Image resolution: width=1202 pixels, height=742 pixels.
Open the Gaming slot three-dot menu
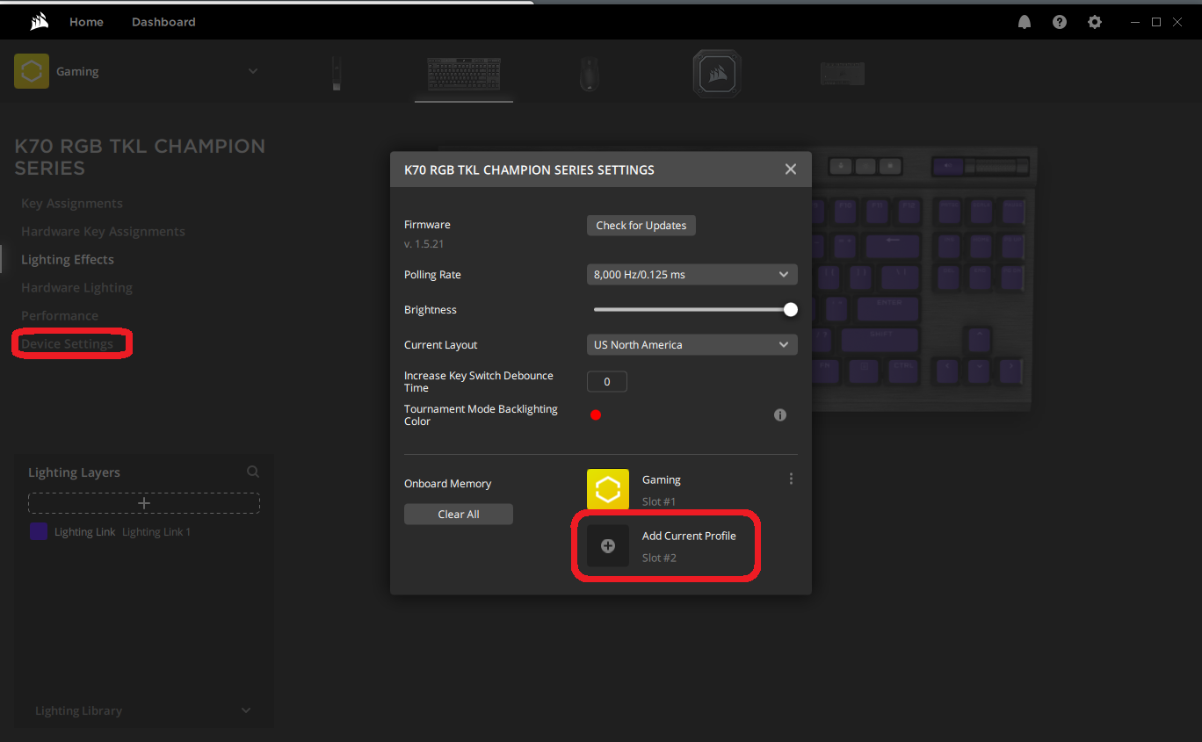tap(791, 479)
